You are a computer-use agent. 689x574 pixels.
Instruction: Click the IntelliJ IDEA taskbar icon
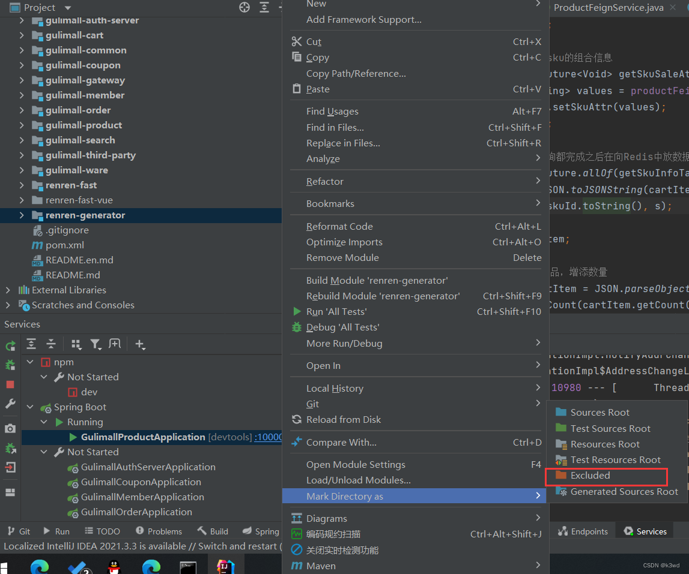pos(226,567)
